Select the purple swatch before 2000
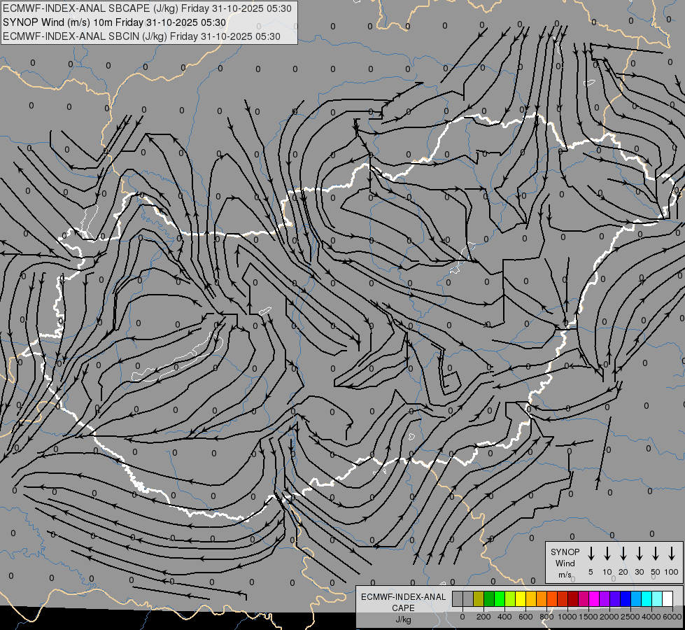The width and height of the screenshot is (685, 630). point(605,598)
